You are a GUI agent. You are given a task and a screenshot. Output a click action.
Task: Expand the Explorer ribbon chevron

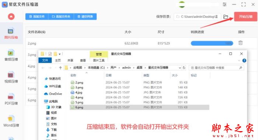coord(239,60)
